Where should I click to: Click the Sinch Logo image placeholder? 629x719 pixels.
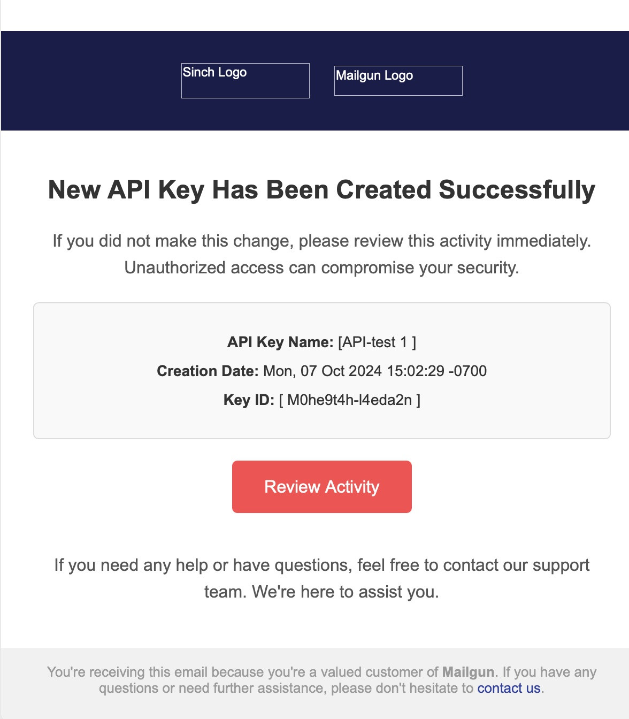(246, 81)
